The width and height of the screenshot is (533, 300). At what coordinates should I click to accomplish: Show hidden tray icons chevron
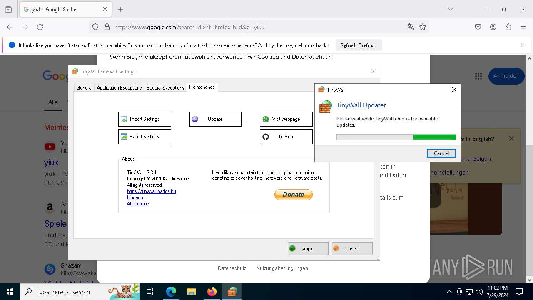pyautogui.click(x=449, y=292)
